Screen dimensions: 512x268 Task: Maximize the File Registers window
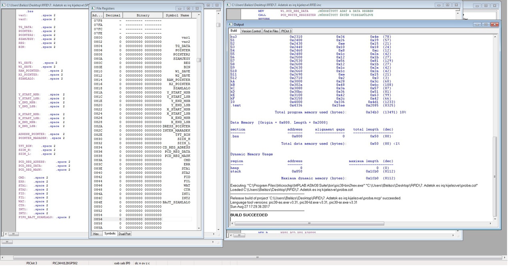point(188,8)
